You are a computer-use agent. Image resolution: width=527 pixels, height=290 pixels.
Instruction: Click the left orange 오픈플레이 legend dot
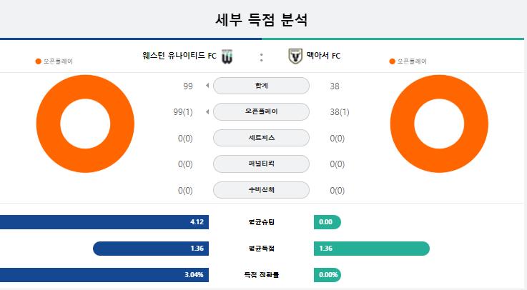39,61
